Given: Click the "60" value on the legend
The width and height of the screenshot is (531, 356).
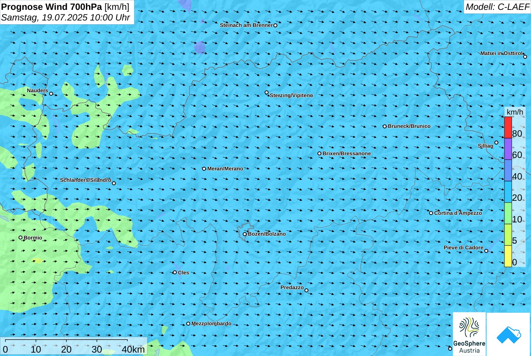Looking at the screenshot, I should coord(517,155).
